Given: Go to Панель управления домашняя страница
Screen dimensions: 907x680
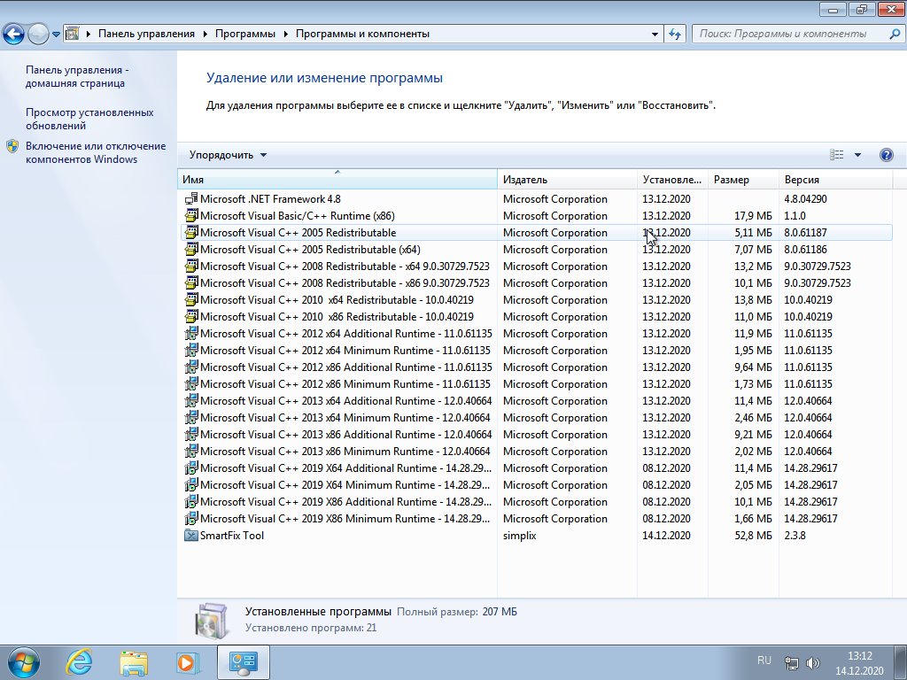Looking at the screenshot, I should click(x=76, y=76).
